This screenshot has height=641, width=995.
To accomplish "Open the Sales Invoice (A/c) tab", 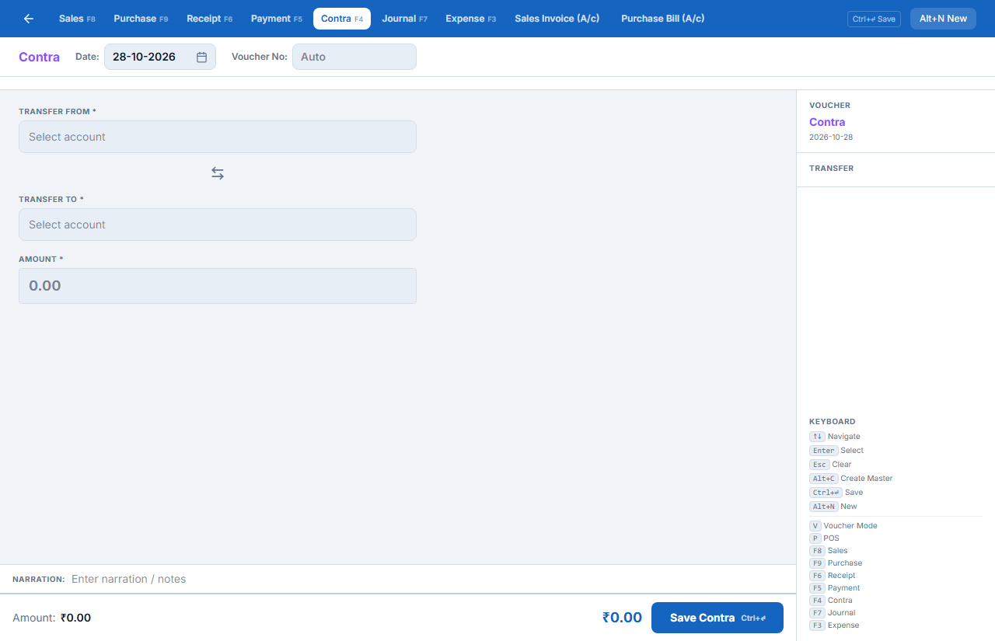I will point(557,19).
